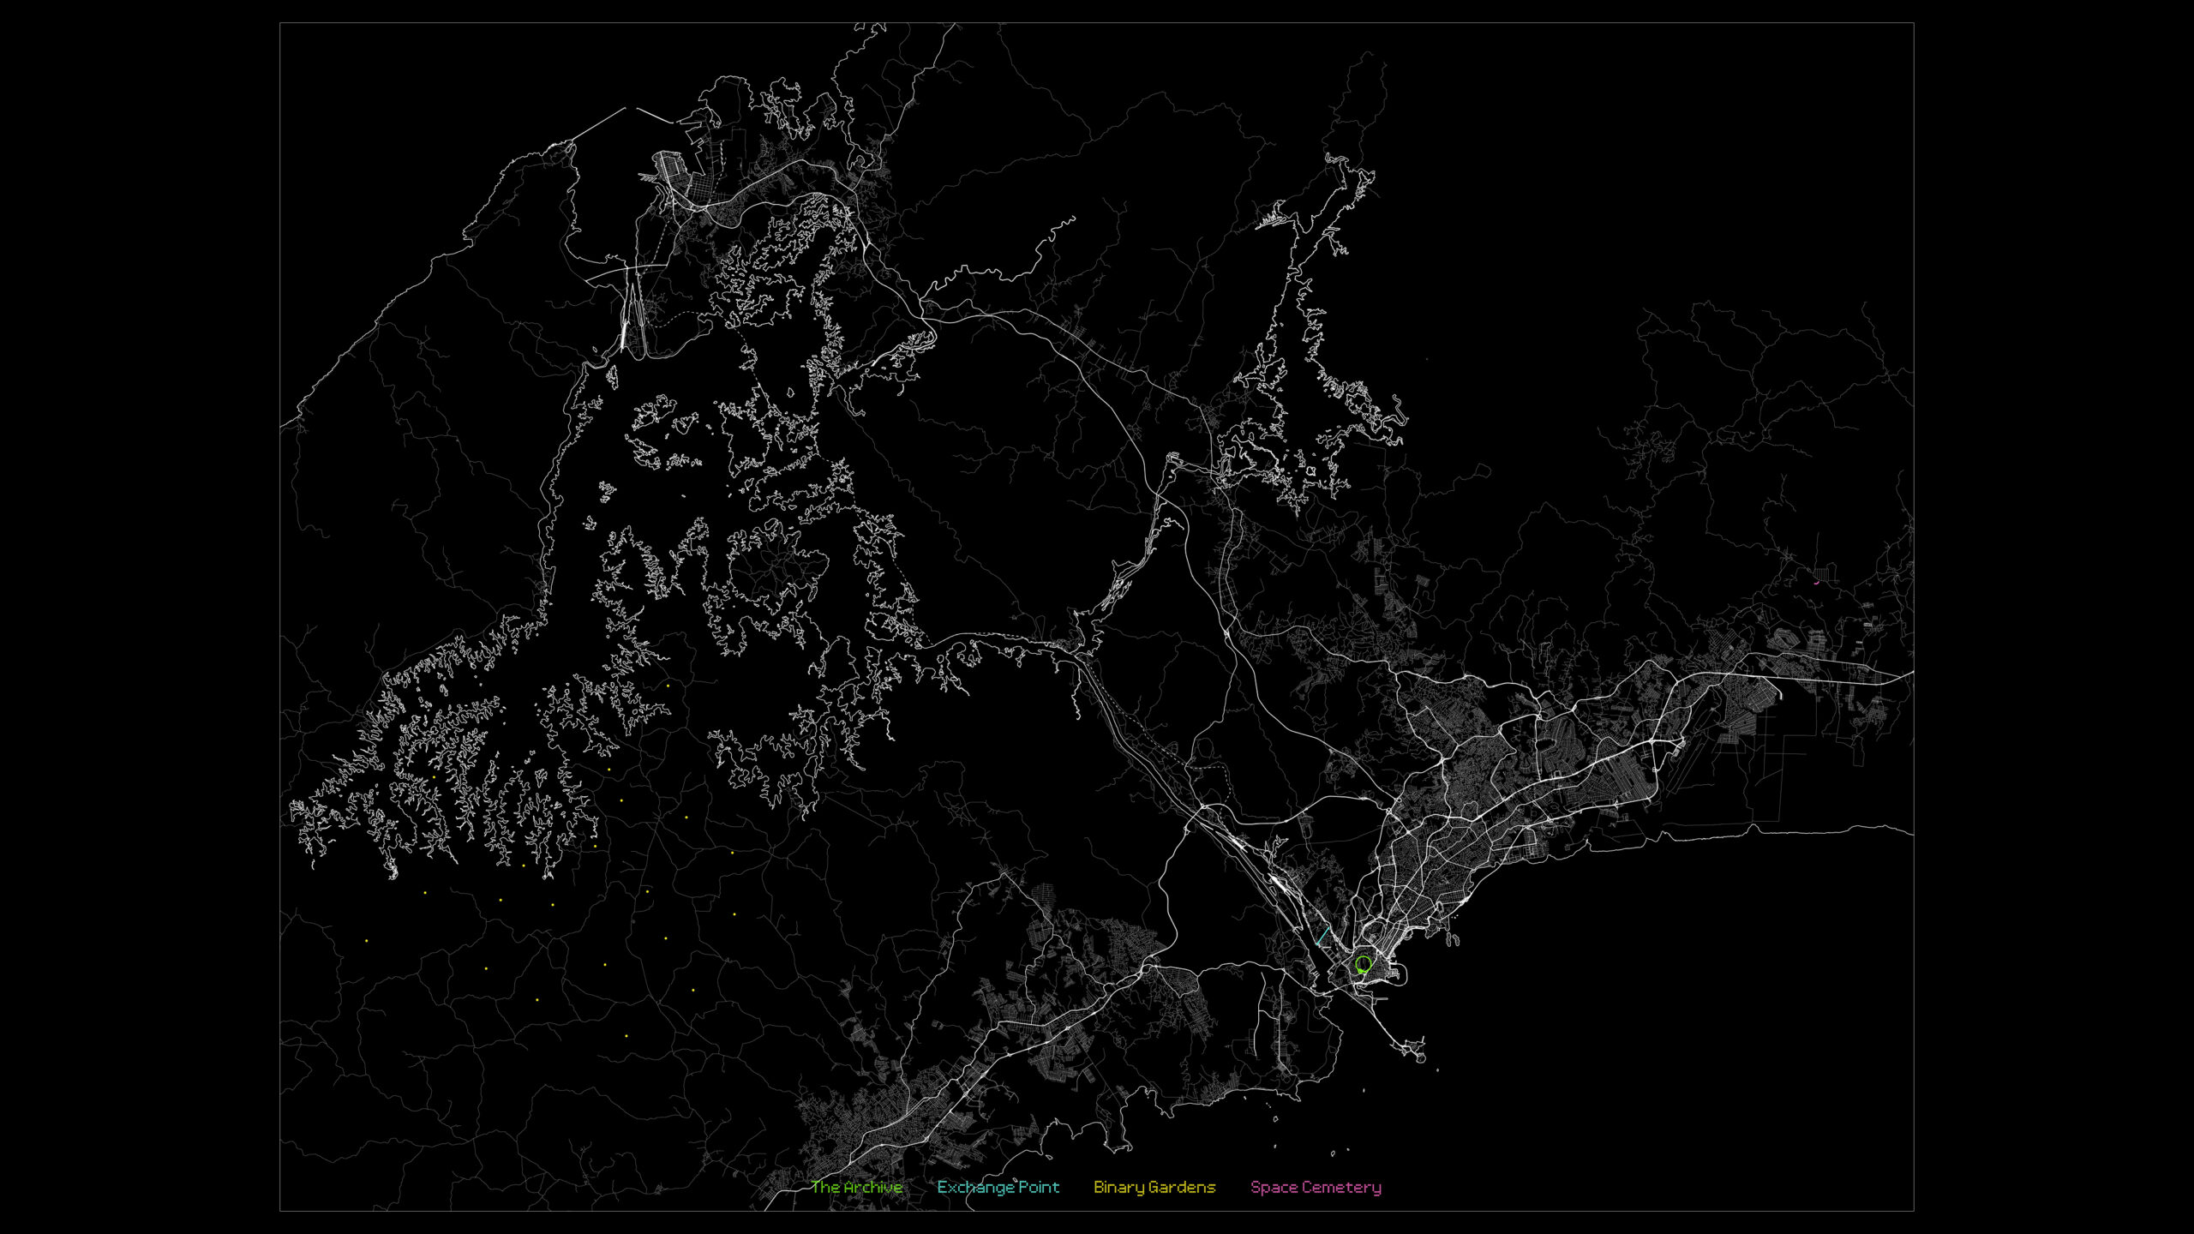Click the pink Space Cemetery marker

point(1816,583)
